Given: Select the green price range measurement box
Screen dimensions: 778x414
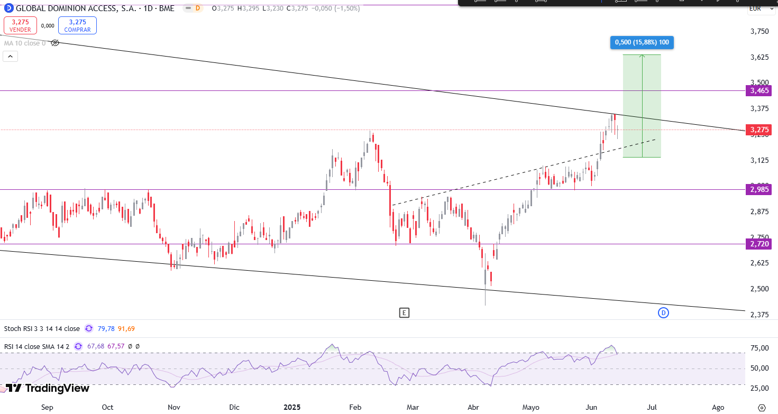Looking at the screenshot, I should point(642,106).
